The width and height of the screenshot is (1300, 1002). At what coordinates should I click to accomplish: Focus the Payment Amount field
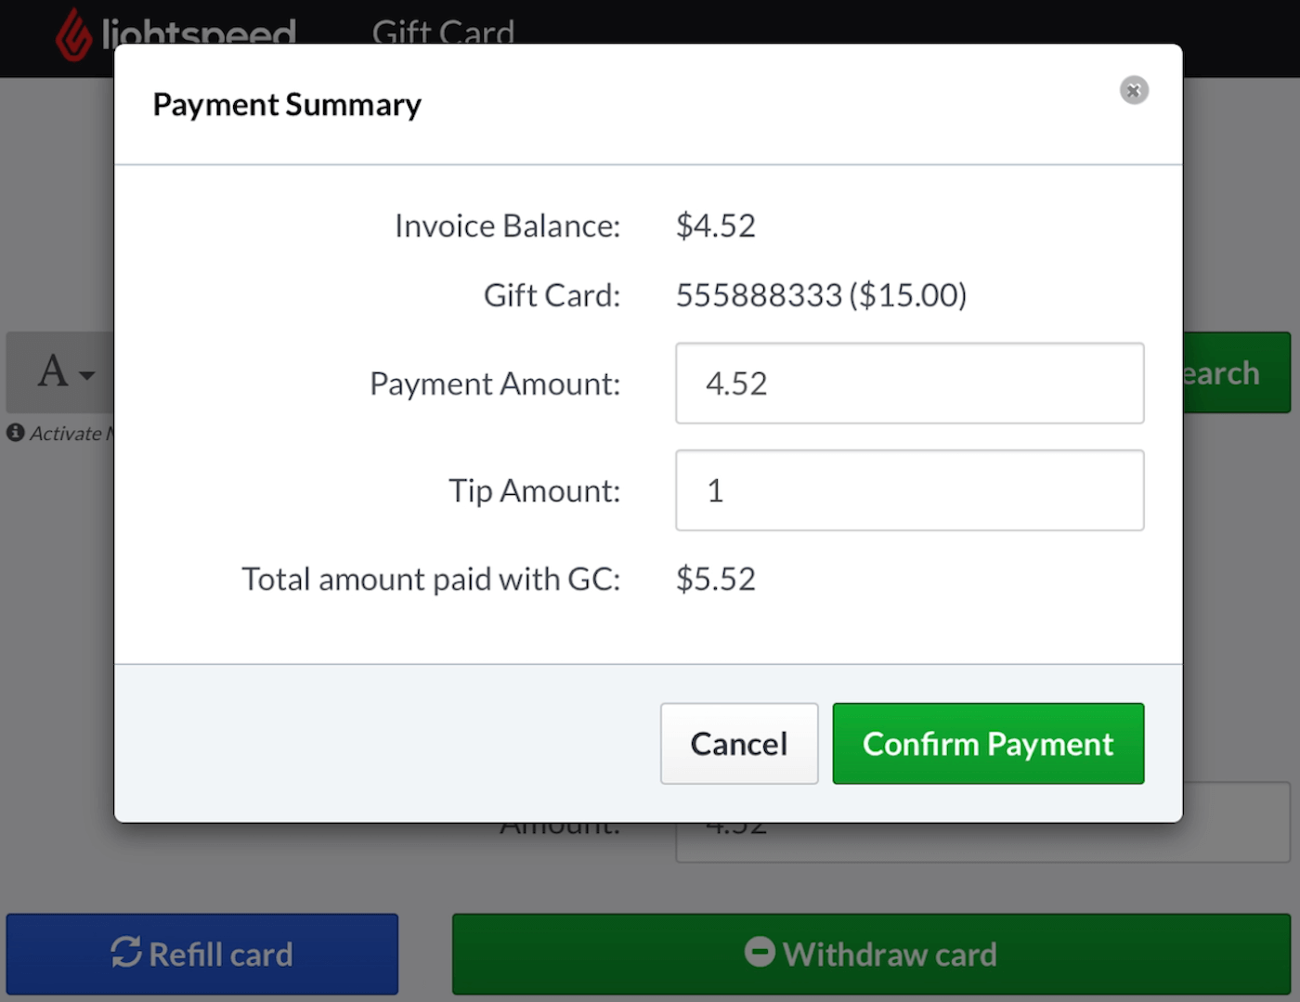910,384
